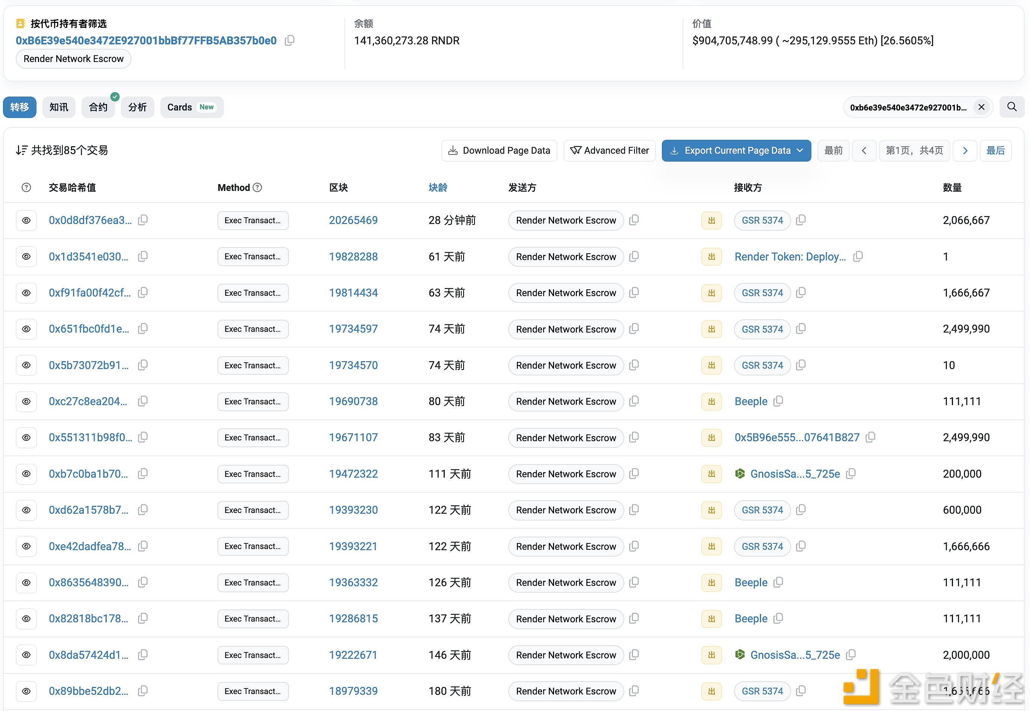Open the 分析 tab

pos(137,107)
